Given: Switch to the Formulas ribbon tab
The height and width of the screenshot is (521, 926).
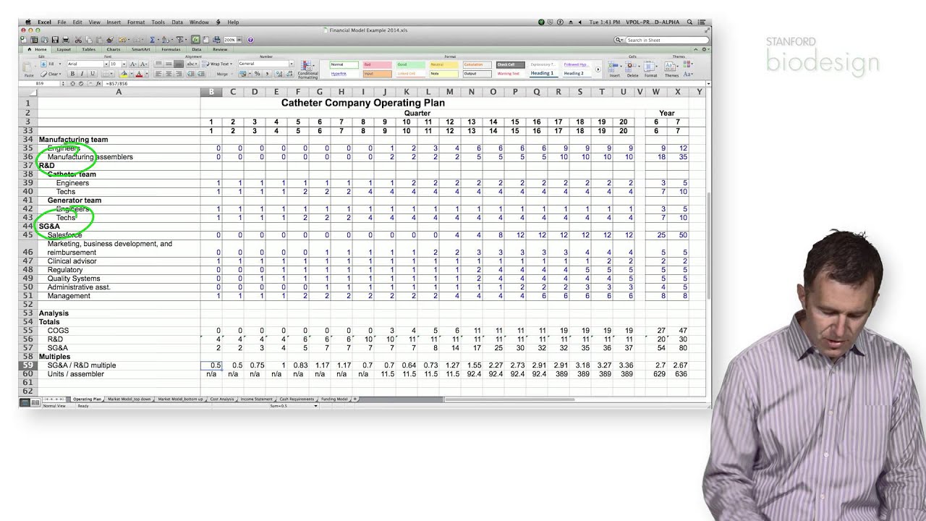Looking at the screenshot, I should click(171, 49).
